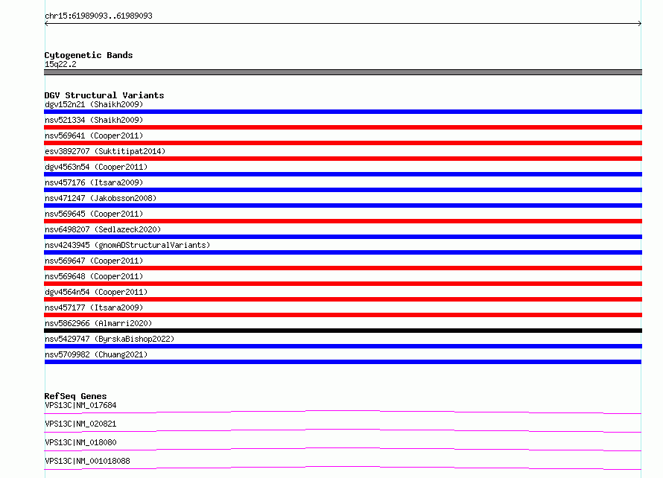Click the red bar under nsv569645
Viewport: 663px width, 478px height.
pos(343,221)
